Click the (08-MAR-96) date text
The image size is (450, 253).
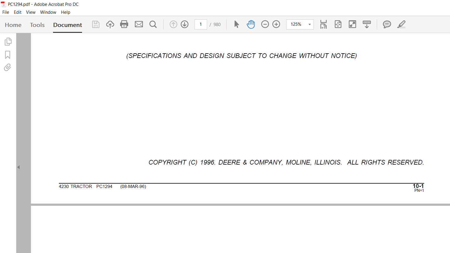pyautogui.click(x=133, y=187)
